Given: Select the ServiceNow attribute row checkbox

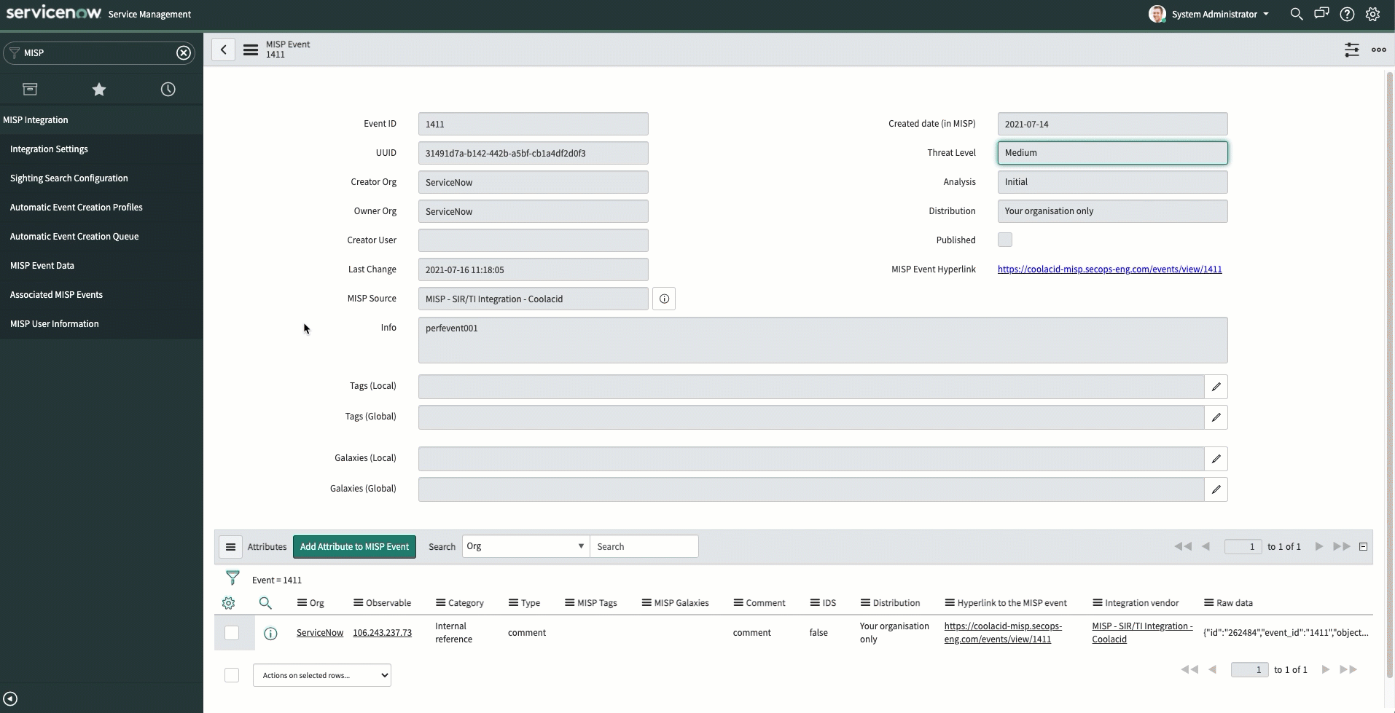Looking at the screenshot, I should (x=232, y=633).
